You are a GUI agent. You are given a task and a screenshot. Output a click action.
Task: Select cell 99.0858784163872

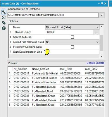tap(71, 91)
